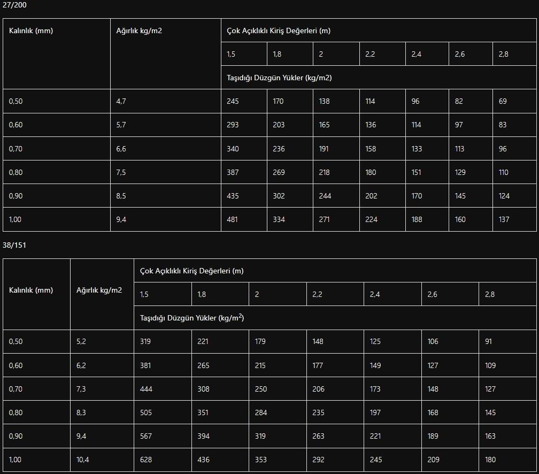Highlight the cell containing 505

tap(145, 412)
